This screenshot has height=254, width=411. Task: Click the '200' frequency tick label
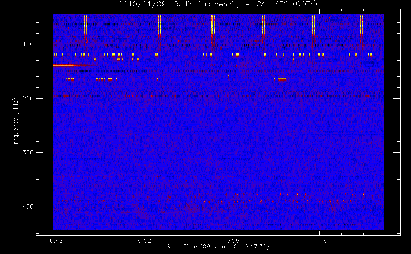(28, 98)
